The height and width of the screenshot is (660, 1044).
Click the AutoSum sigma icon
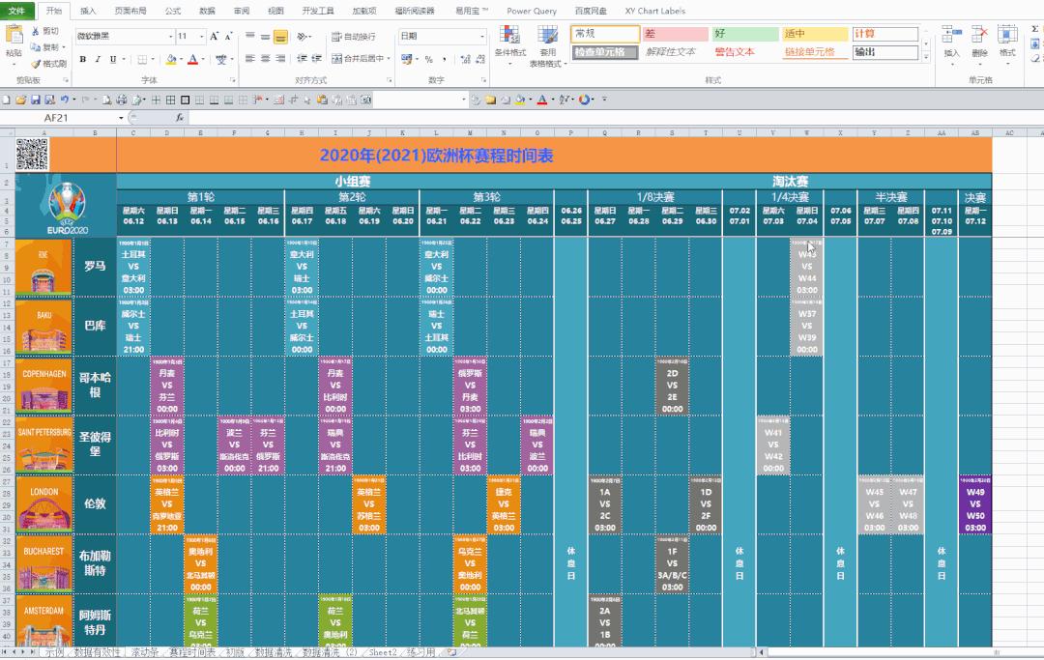click(1034, 29)
